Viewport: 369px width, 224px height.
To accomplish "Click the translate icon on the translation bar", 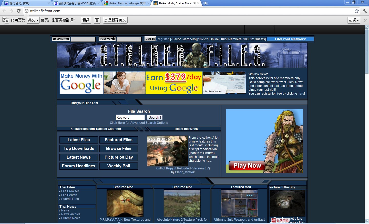I will click(5, 20).
